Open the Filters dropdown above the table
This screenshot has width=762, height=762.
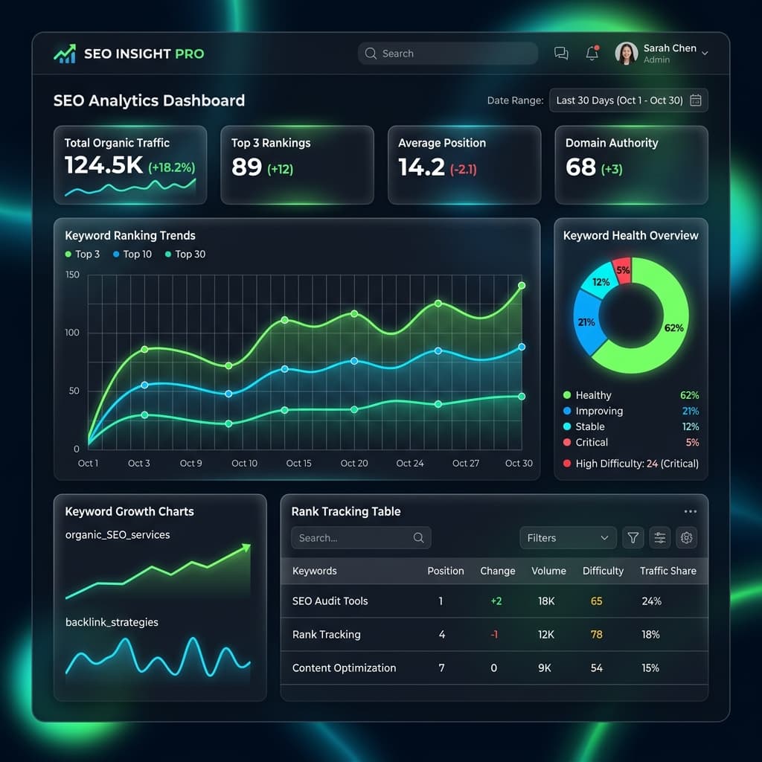[x=567, y=537]
